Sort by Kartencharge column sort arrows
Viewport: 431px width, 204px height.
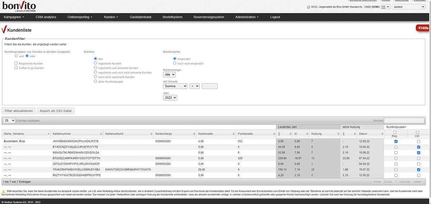pos(194,134)
